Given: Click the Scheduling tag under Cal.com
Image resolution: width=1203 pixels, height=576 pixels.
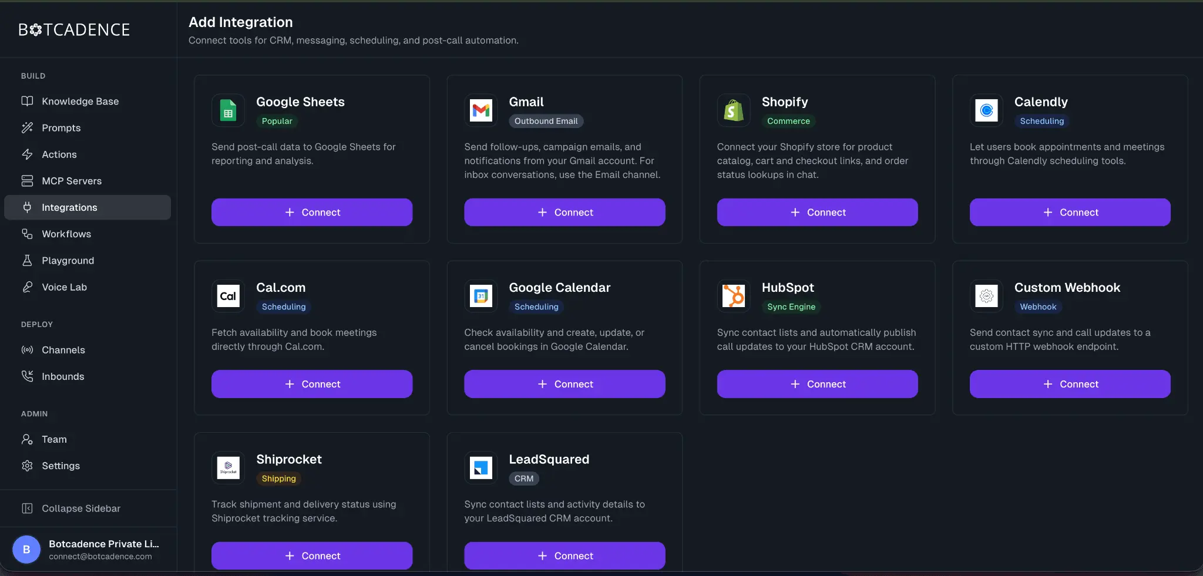Looking at the screenshot, I should click(284, 306).
